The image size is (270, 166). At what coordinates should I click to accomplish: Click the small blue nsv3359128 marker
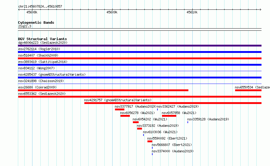pyautogui.click(x=188, y=122)
